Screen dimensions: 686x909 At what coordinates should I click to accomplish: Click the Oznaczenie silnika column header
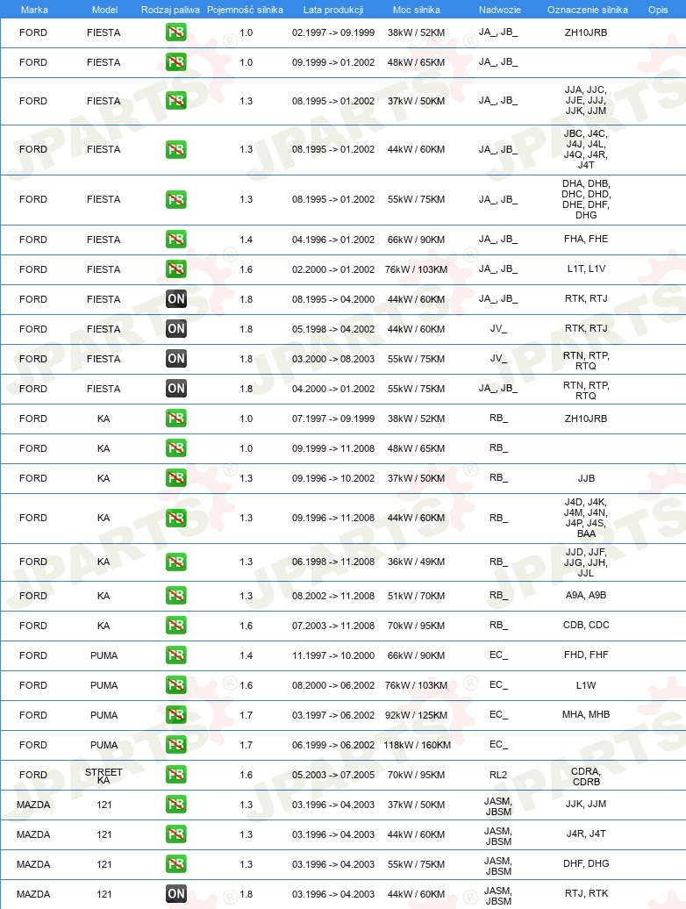[588, 10]
